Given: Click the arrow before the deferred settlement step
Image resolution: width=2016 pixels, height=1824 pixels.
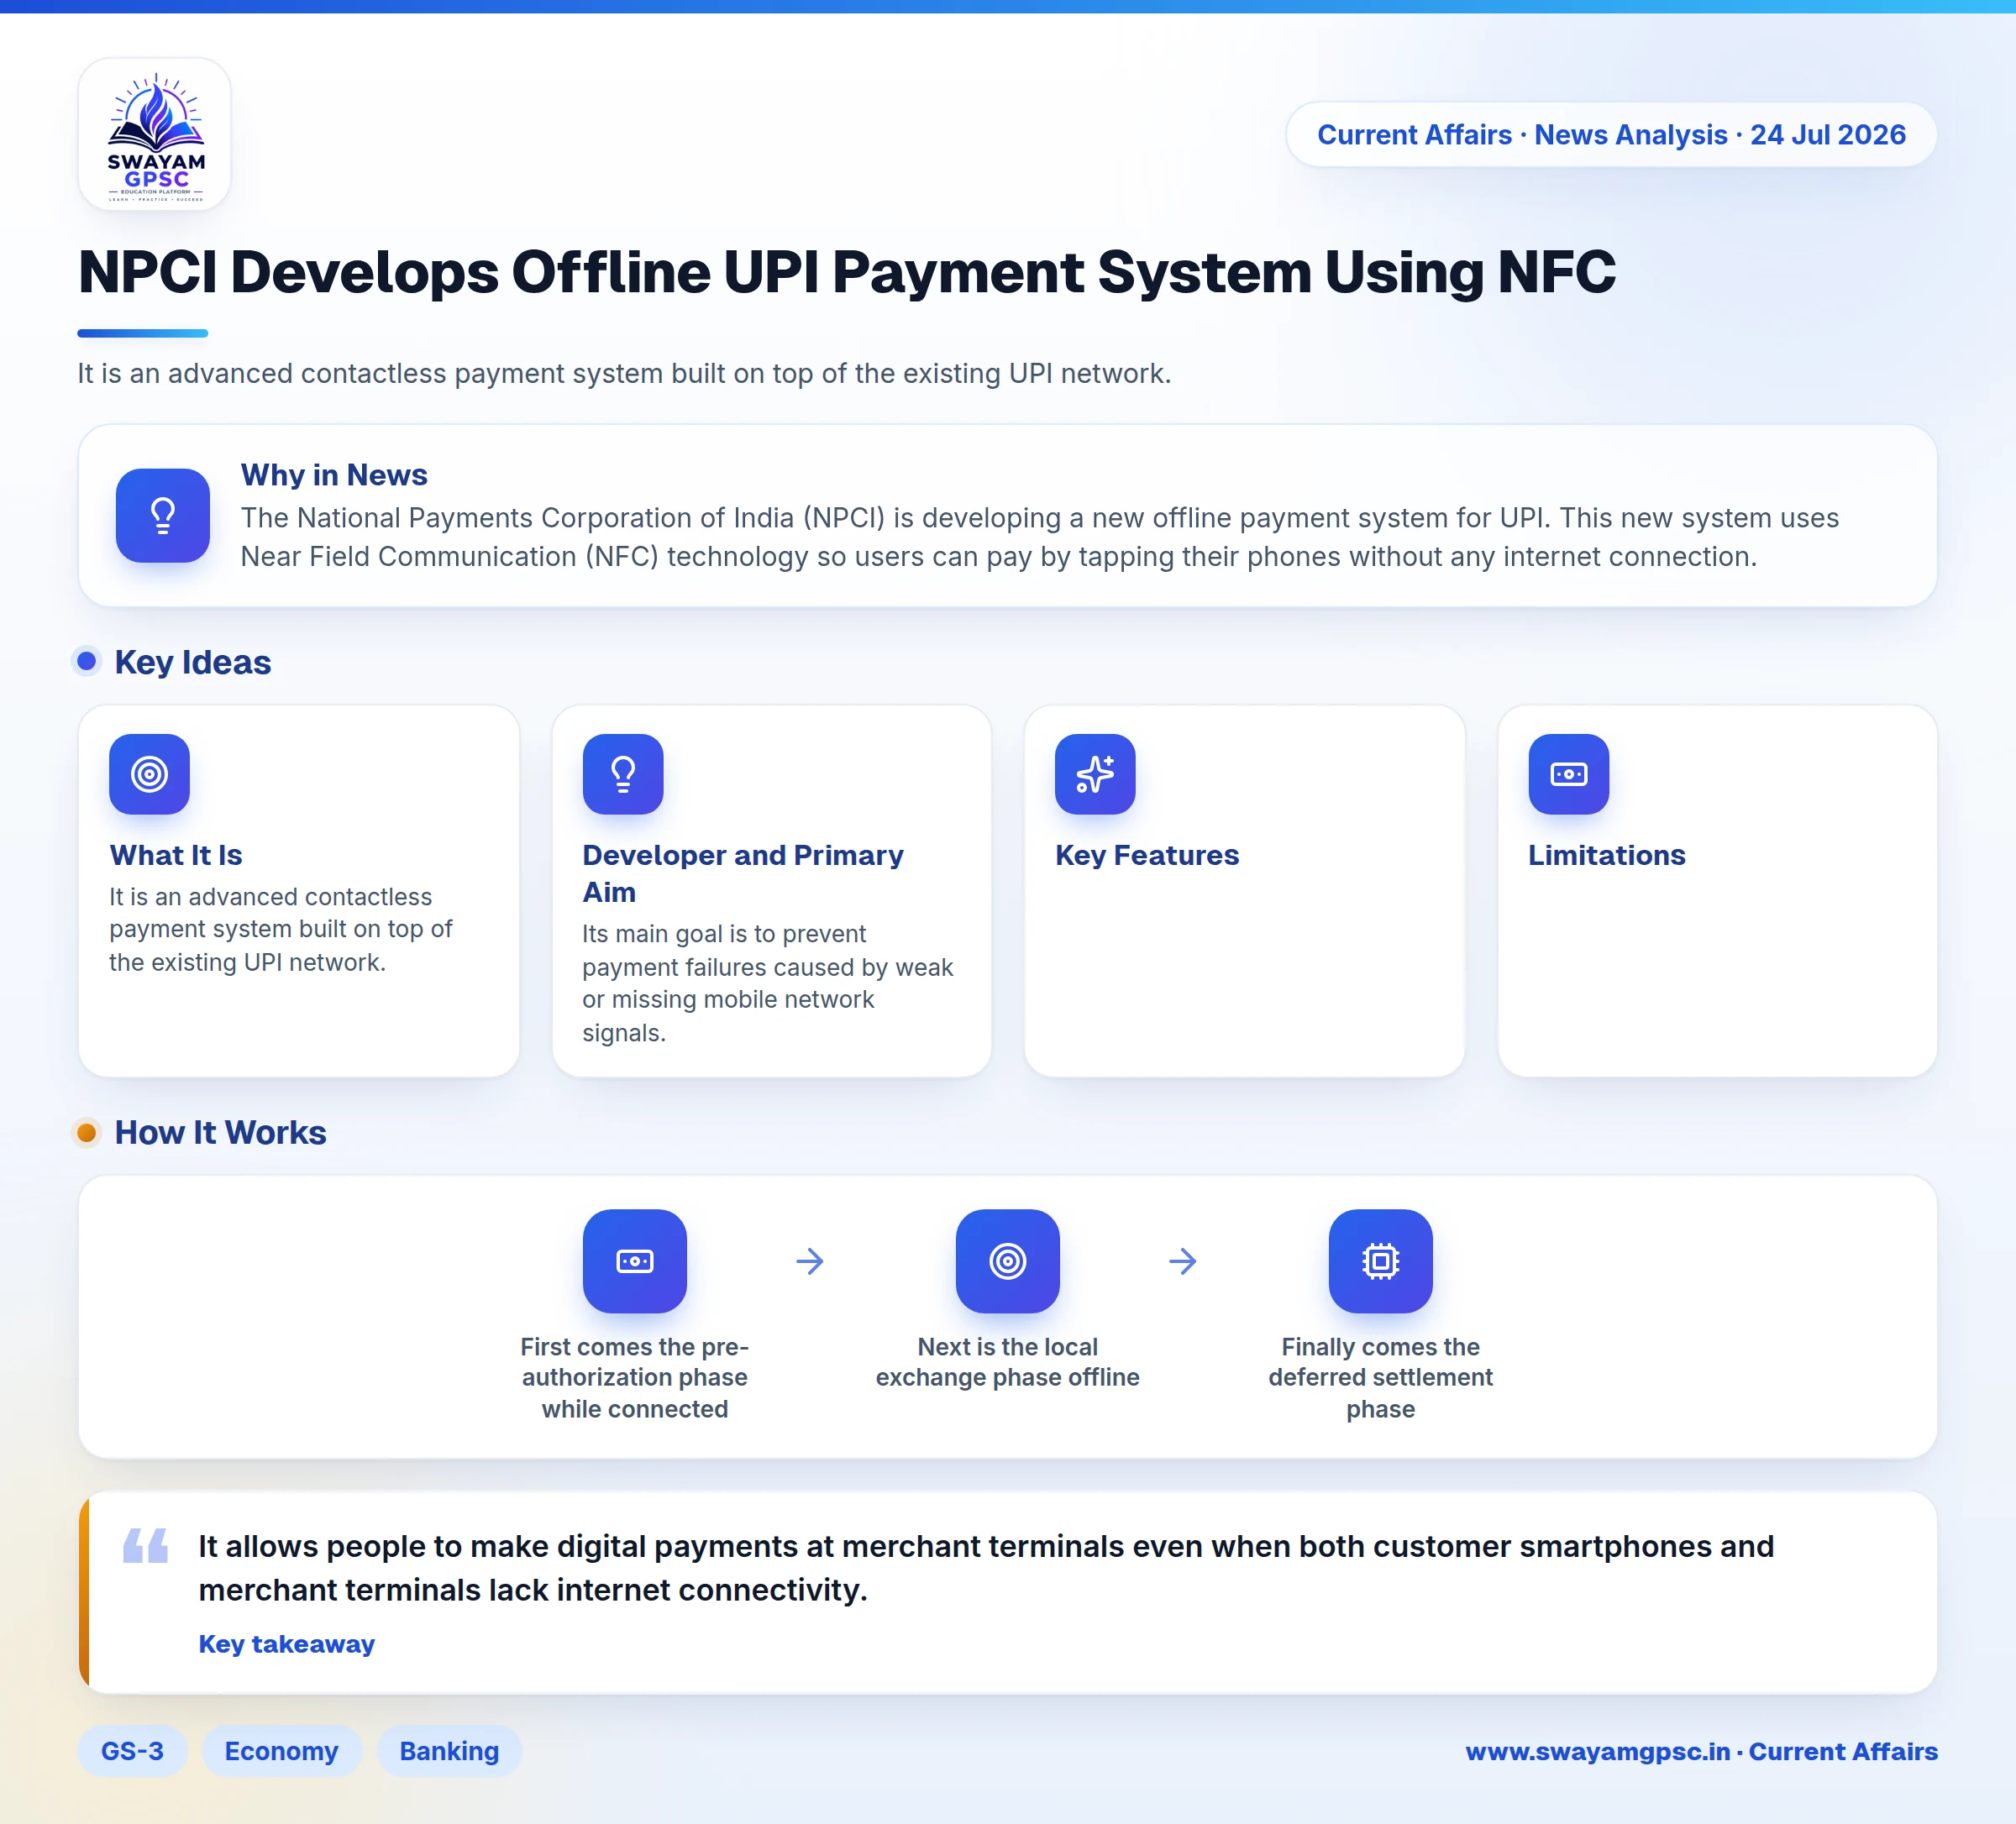Looking at the screenshot, I should [1183, 1261].
